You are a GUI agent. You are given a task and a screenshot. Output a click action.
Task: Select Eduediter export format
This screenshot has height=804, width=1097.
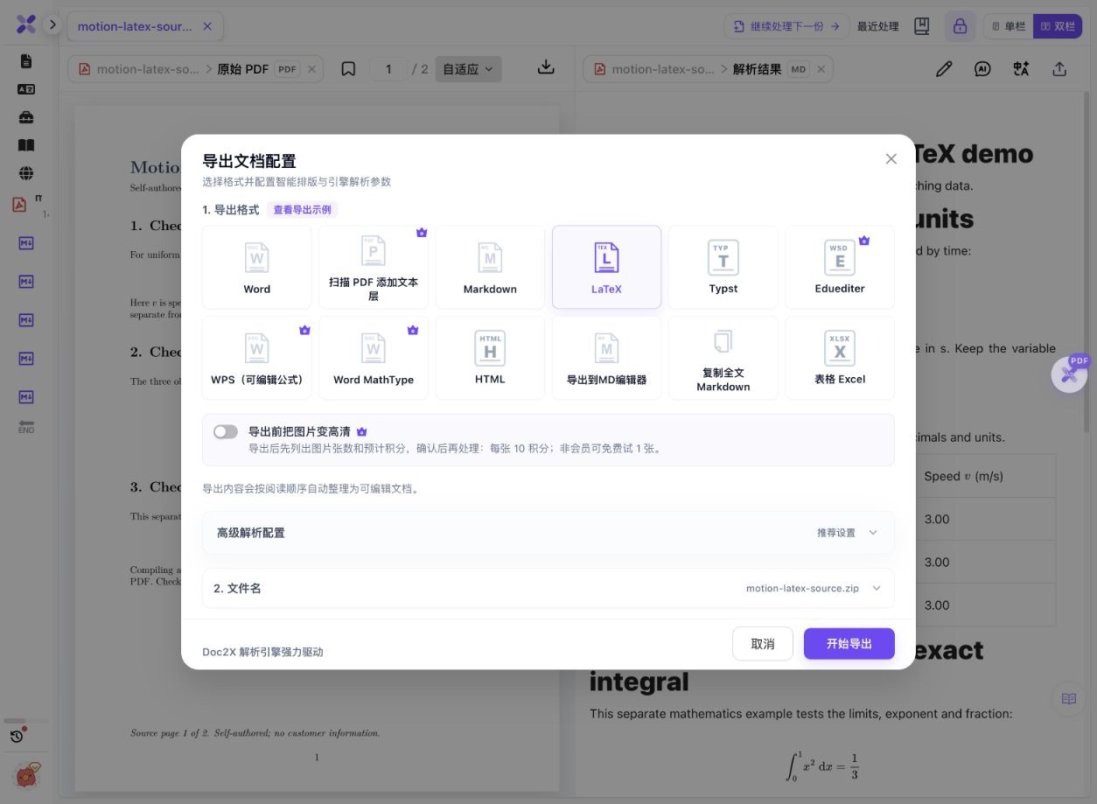(x=840, y=267)
